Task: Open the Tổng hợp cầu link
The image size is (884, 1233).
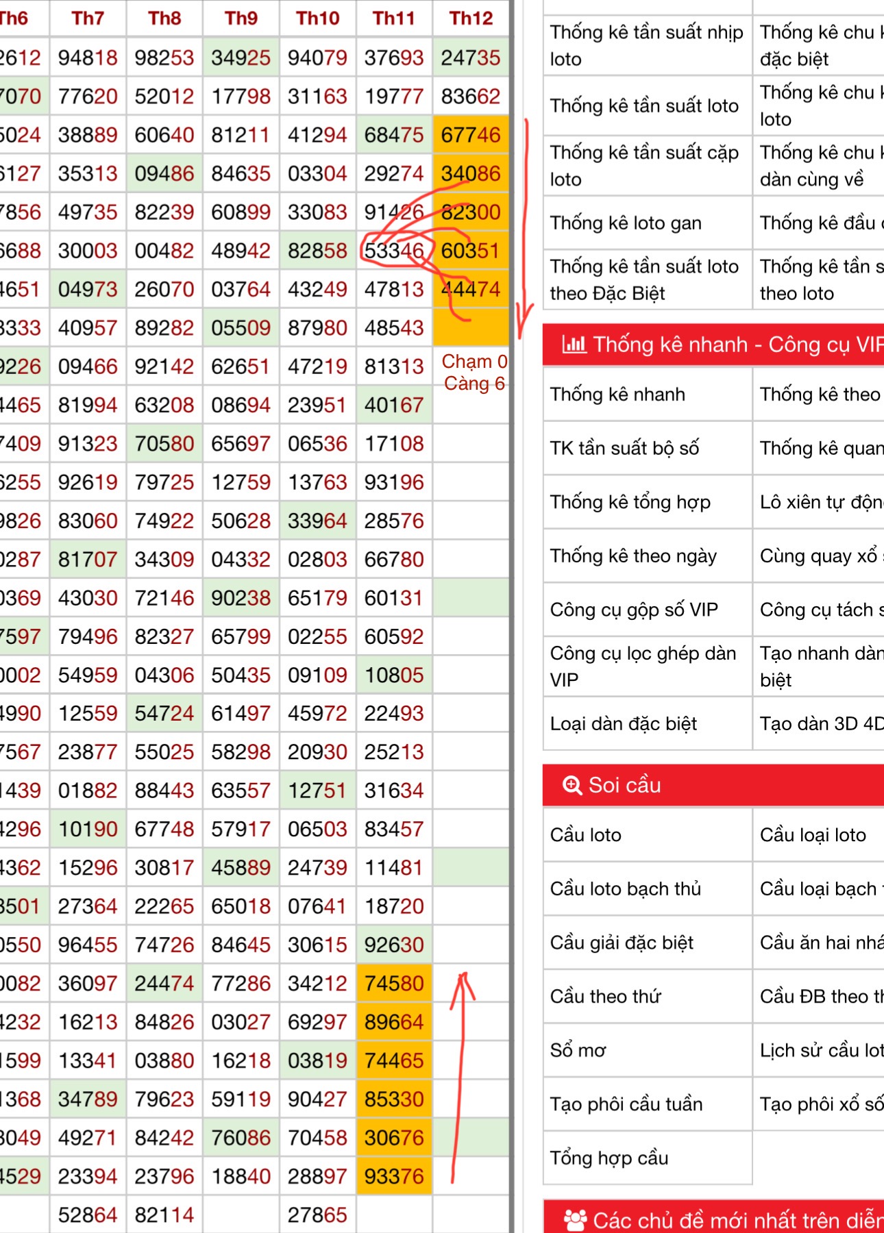Action: [609, 1158]
